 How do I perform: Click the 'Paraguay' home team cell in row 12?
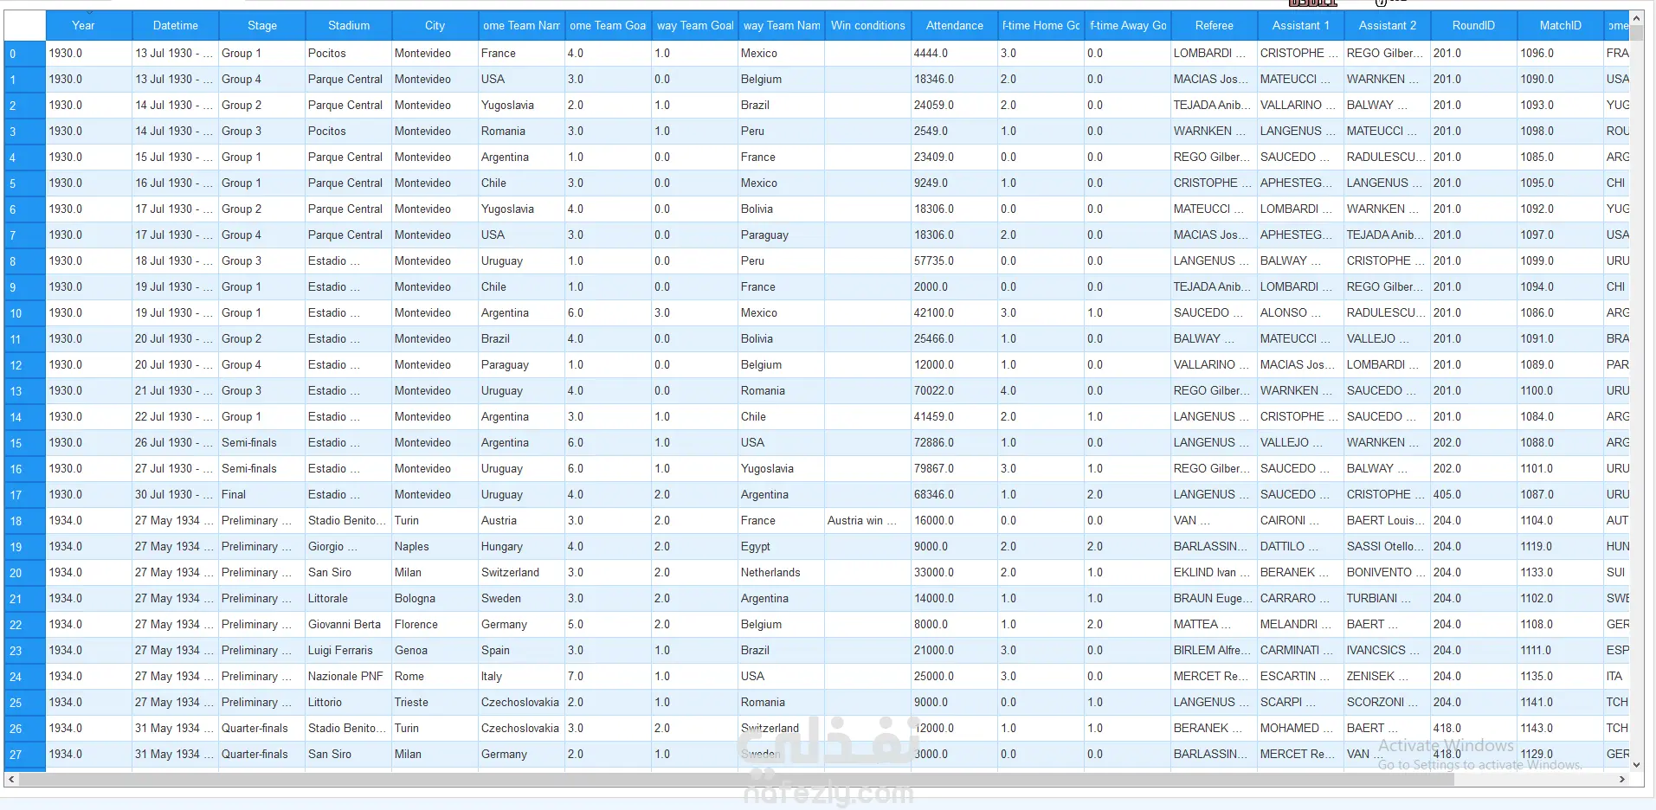[522, 365]
